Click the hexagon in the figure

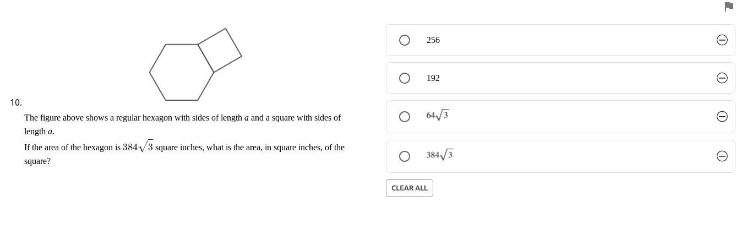[x=181, y=72]
